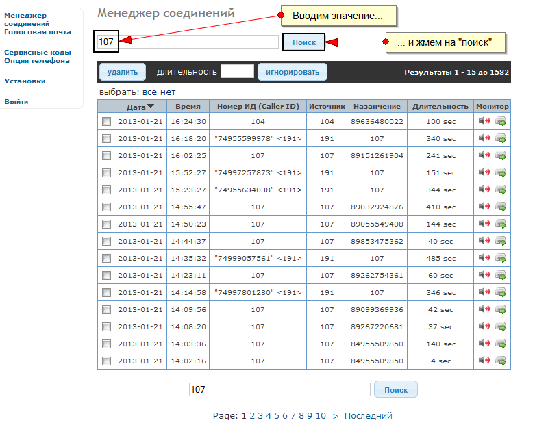
Task: Download recording for the 14:55:47 call
Action: click(x=501, y=207)
